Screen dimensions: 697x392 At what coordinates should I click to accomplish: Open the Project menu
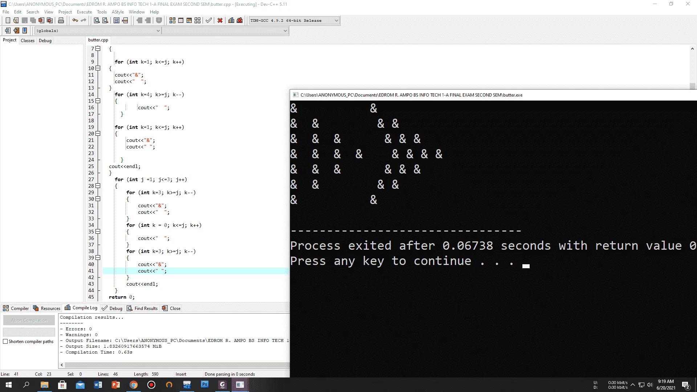pyautogui.click(x=65, y=12)
